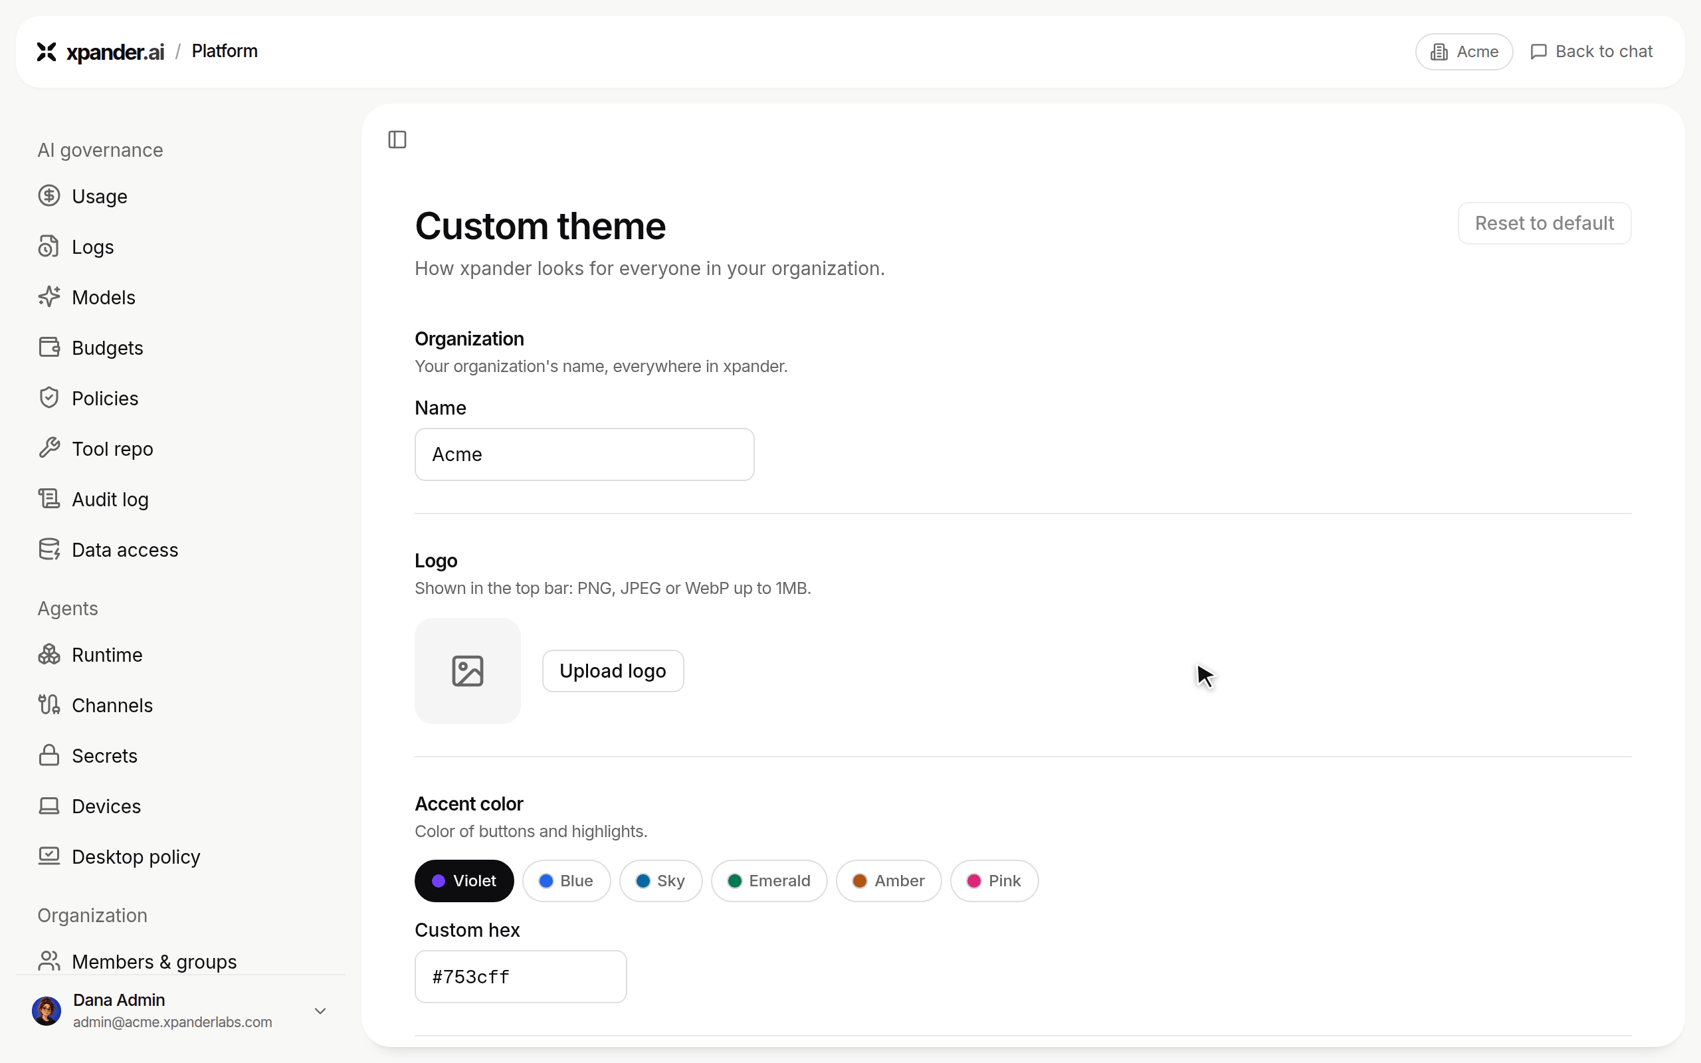Click the Audit log scroll icon
This screenshot has height=1063, width=1701.
(49, 499)
